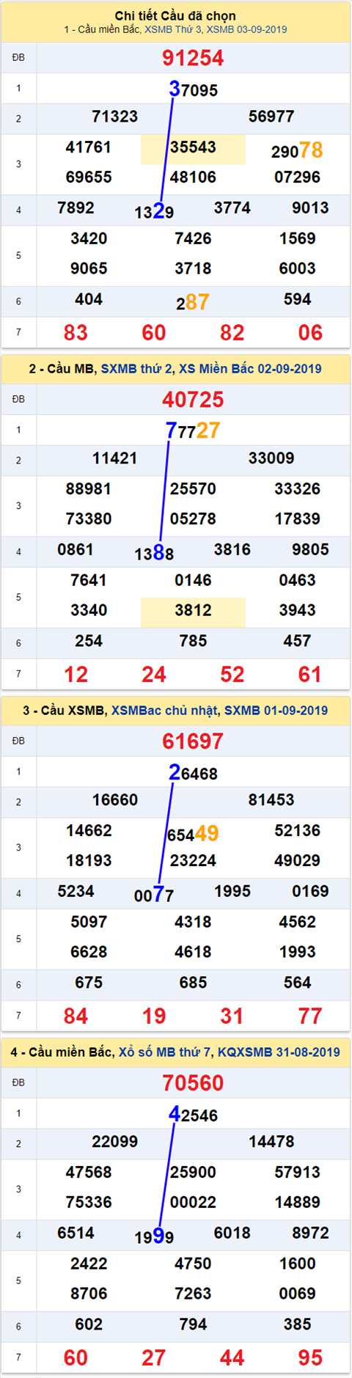Follow the SXMB thứ 2 link

137,369
